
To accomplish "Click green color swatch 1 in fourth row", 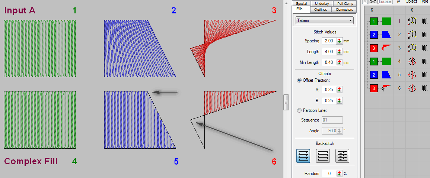I will click(374, 61).
